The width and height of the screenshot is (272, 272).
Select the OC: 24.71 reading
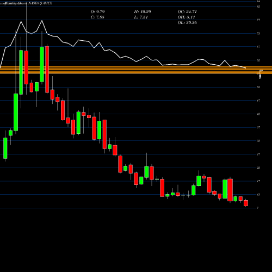pyautogui.click(x=187, y=12)
